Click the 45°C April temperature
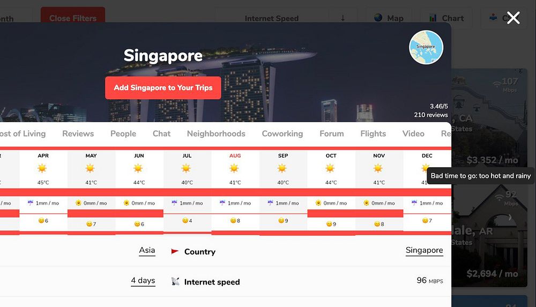Image resolution: width=536 pixels, height=307 pixels. [x=43, y=183]
